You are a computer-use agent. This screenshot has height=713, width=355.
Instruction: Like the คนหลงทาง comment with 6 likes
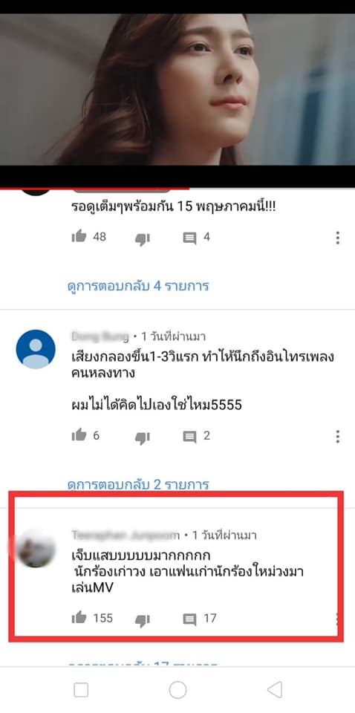pyautogui.click(x=79, y=435)
